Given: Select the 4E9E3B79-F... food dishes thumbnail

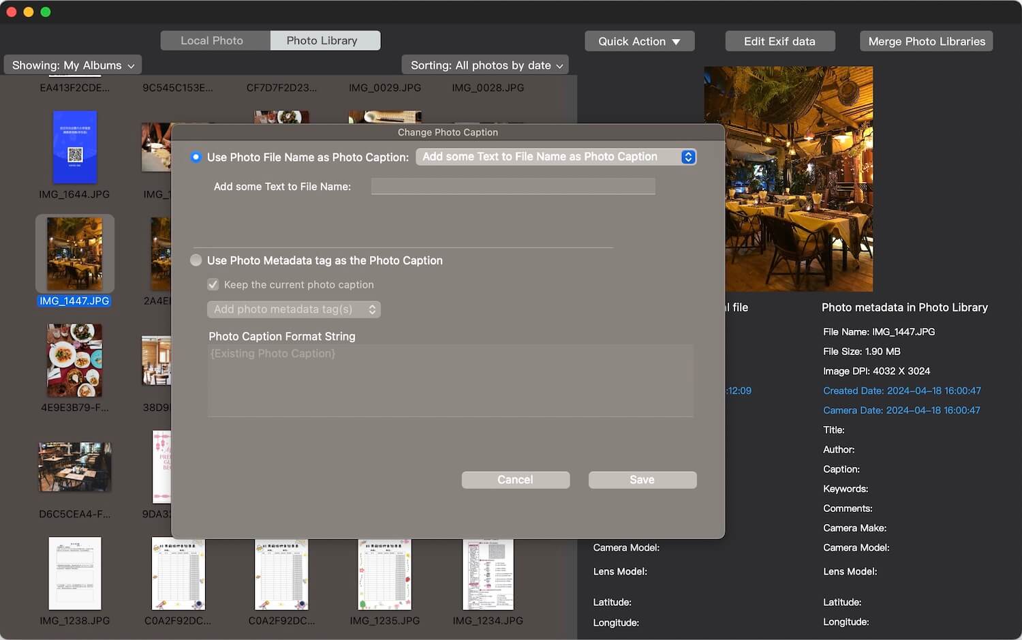Looking at the screenshot, I should click(x=74, y=361).
